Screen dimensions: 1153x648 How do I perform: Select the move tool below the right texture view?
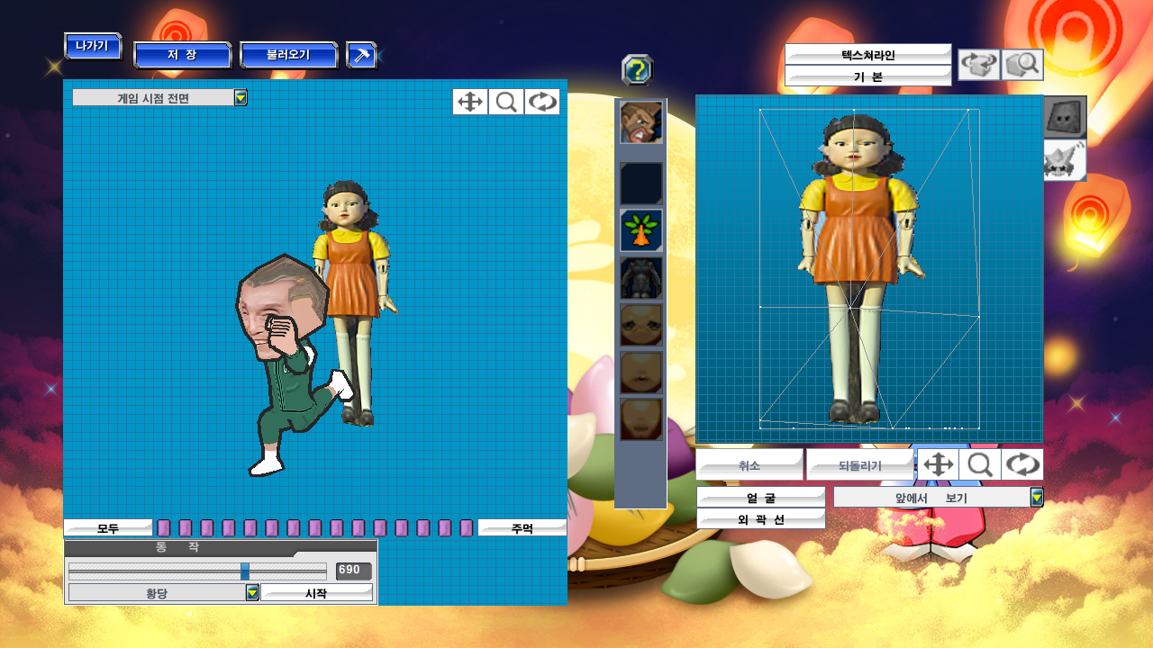[x=939, y=464]
